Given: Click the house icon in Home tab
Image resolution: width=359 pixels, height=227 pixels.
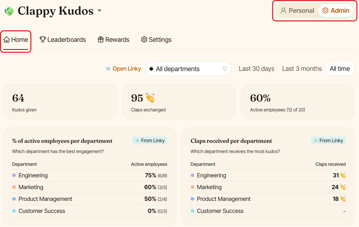Looking at the screenshot, I should click(7, 40).
